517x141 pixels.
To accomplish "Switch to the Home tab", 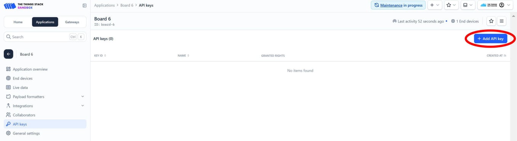I will 18,22.
